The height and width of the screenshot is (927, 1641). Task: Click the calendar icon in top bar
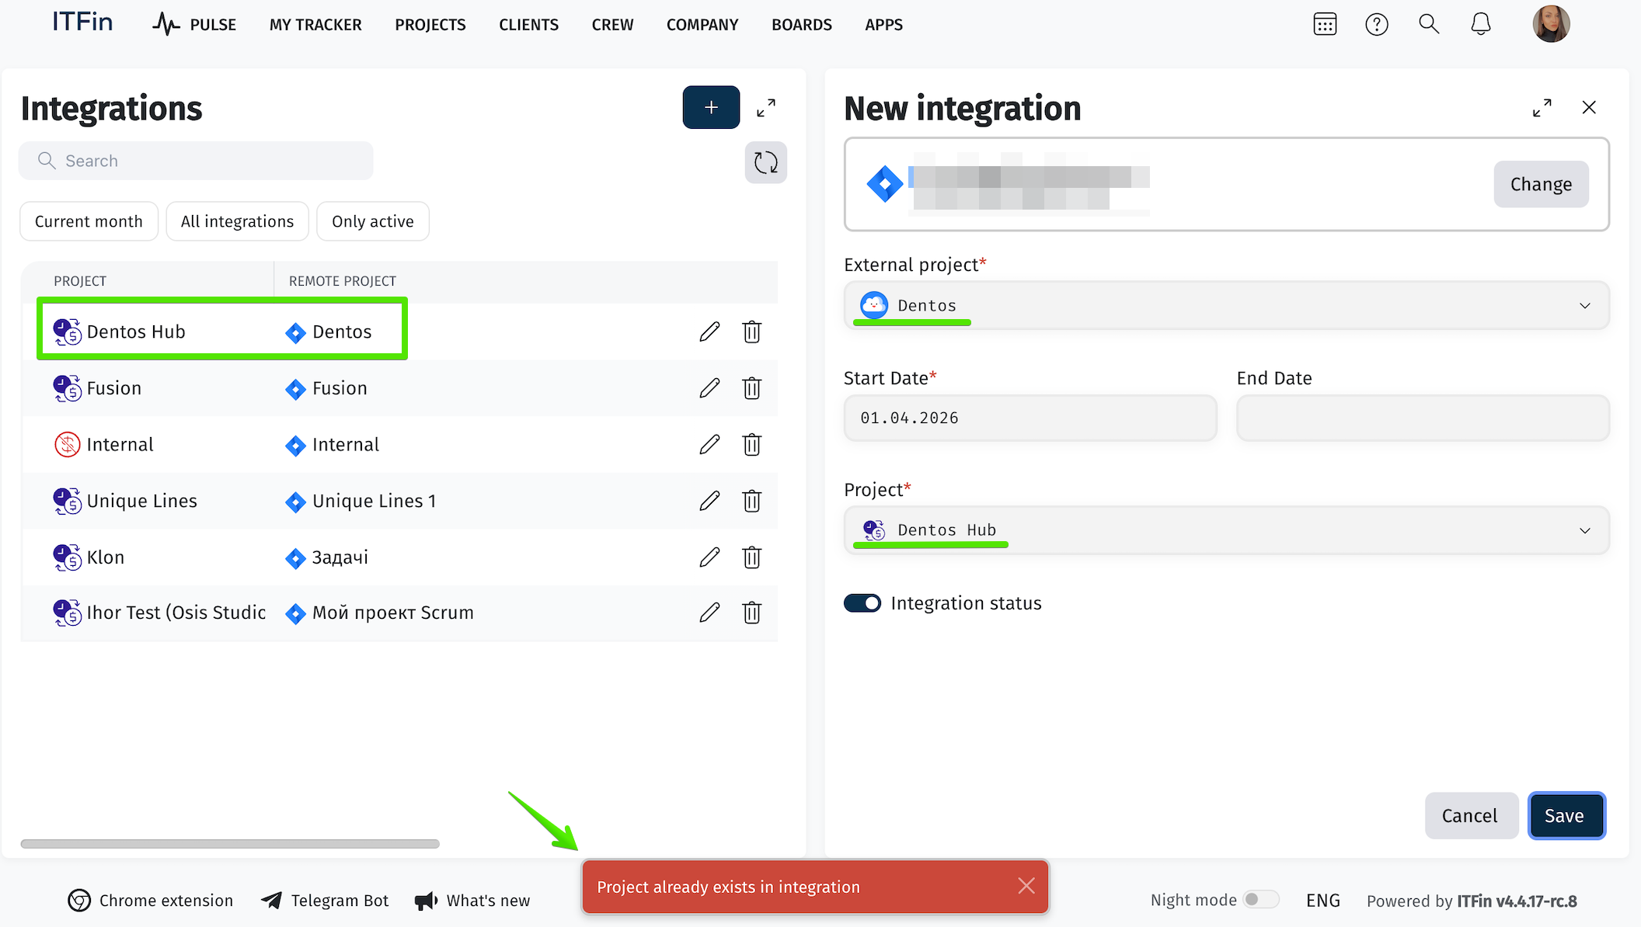[x=1325, y=25]
